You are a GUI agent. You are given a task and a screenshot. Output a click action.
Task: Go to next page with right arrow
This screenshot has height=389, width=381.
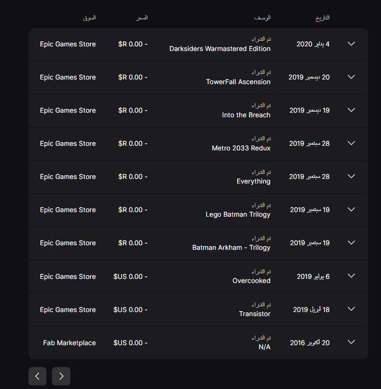(x=61, y=376)
